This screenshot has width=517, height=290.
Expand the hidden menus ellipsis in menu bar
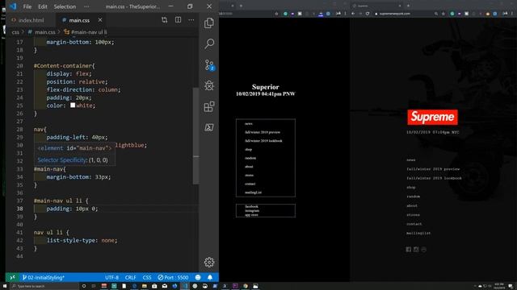click(86, 6)
